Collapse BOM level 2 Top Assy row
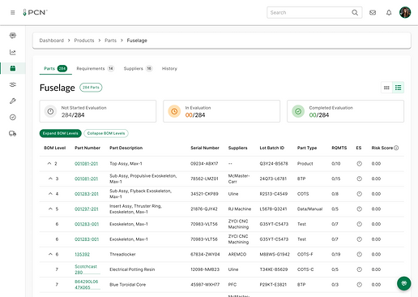 [49, 163]
